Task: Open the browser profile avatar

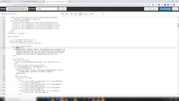Action: coord(174,5)
